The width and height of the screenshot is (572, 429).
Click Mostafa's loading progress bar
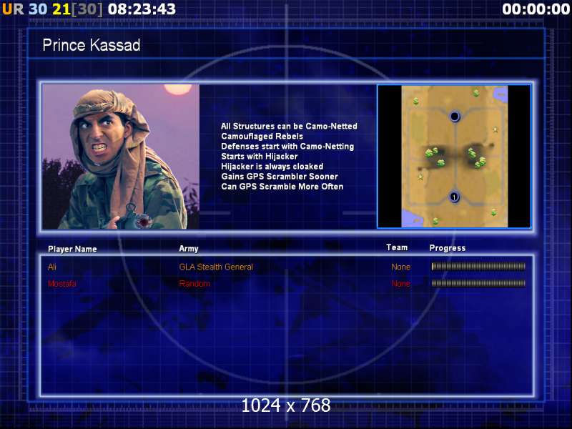point(478,283)
